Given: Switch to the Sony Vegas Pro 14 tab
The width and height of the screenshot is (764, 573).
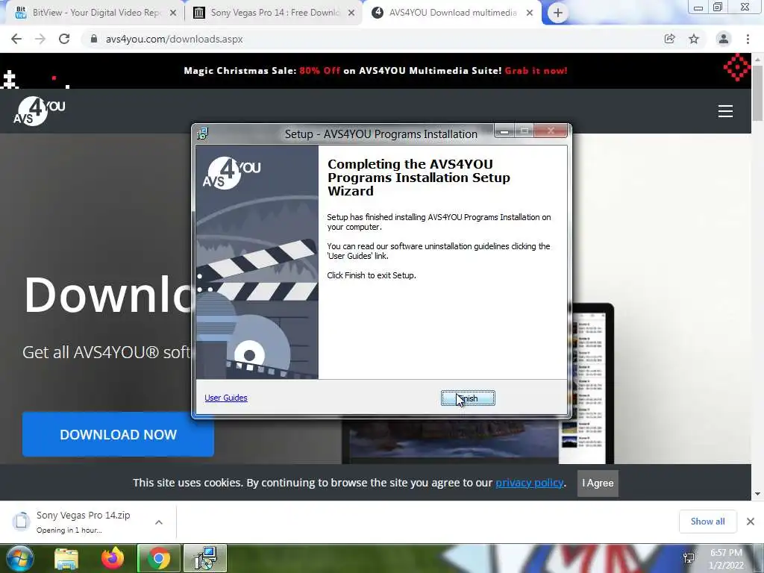Looking at the screenshot, I should pos(275,13).
